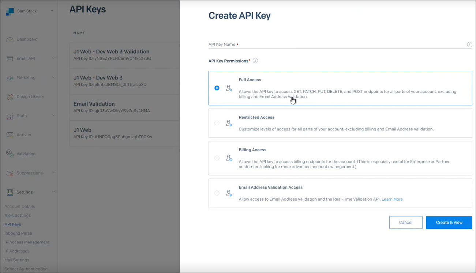Open Inbound Parse settings page
Screen dimensions: 476x273
(18, 233)
